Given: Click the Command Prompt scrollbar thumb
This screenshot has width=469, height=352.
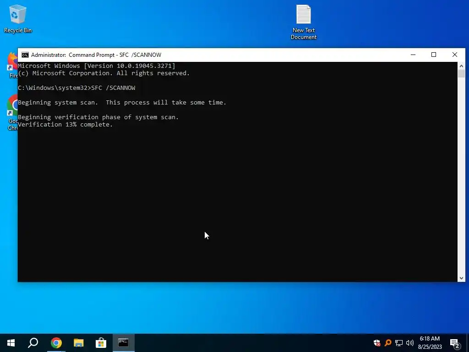Looking at the screenshot, I should click(461, 74).
